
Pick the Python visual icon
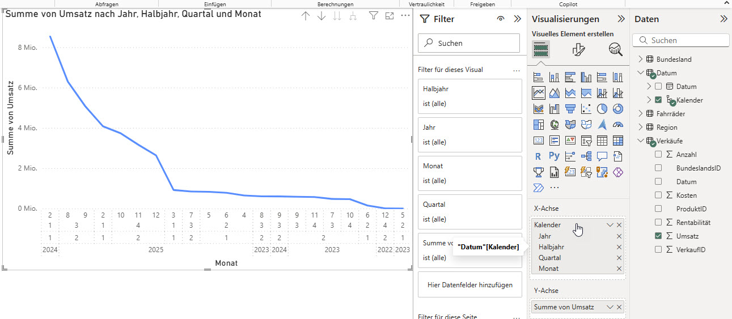[554, 156]
